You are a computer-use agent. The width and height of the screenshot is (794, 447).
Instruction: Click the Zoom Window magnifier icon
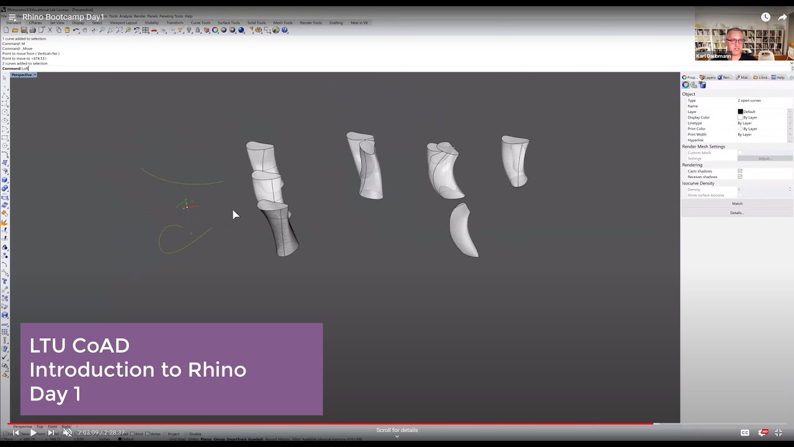click(x=110, y=30)
